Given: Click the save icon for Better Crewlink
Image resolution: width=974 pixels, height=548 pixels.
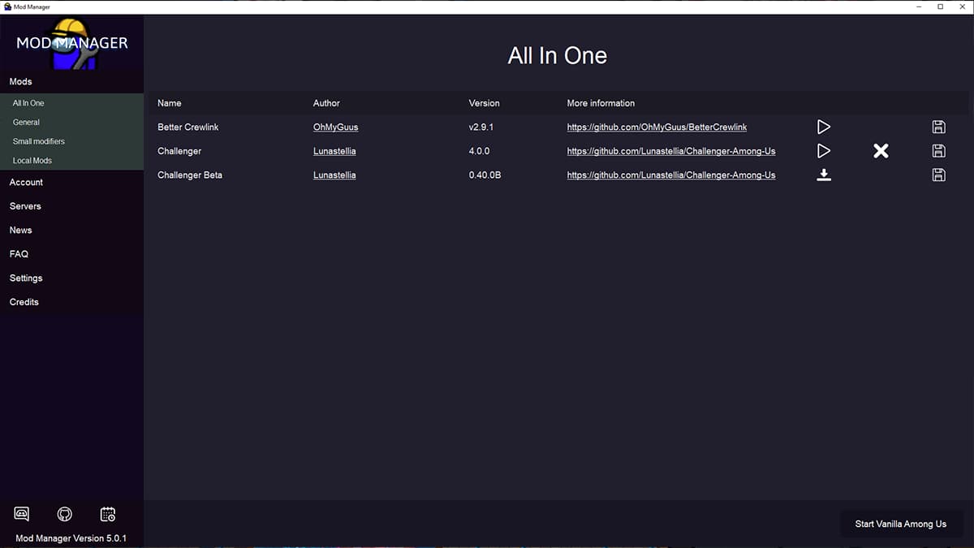Looking at the screenshot, I should tap(938, 127).
